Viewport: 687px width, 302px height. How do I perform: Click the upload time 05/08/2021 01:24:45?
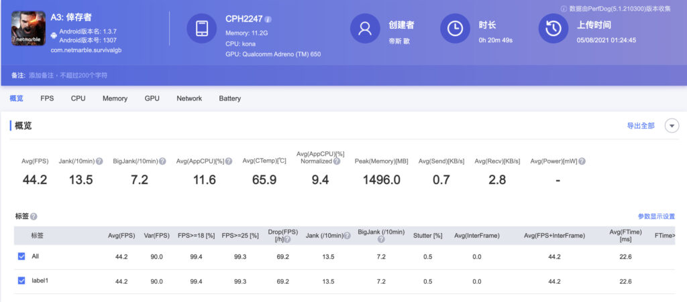(x=606, y=40)
